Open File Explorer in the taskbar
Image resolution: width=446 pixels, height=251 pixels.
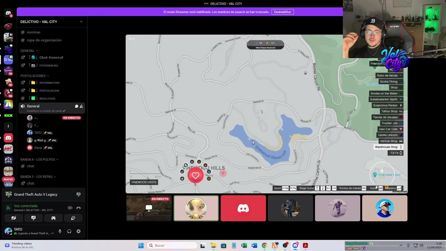[x=213, y=245]
